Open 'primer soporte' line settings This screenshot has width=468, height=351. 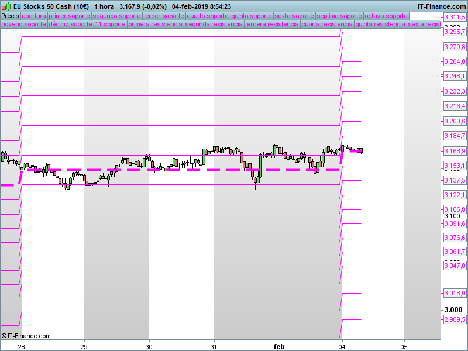[x=69, y=16]
